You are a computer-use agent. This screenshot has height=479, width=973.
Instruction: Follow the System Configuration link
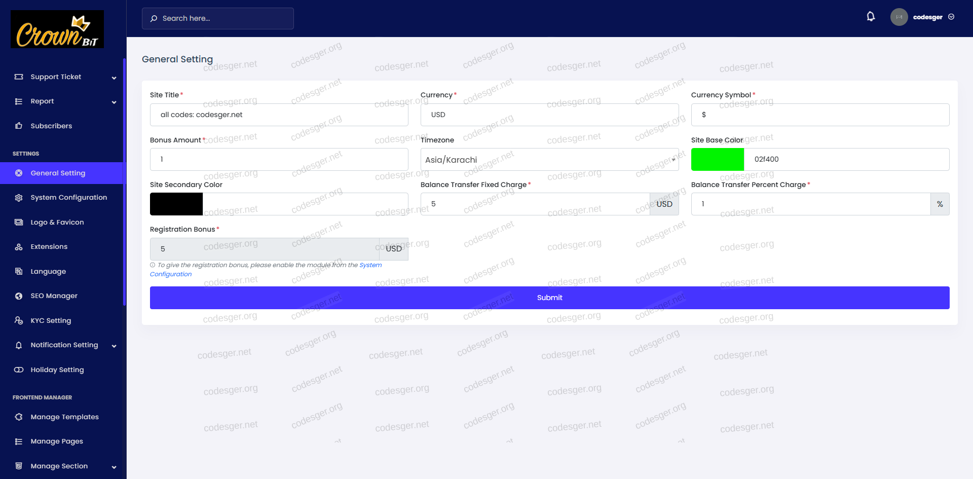pyautogui.click(x=370, y=265)
